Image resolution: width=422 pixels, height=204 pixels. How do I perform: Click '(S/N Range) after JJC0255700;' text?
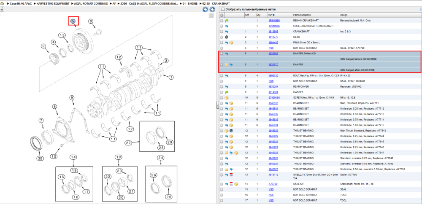357,70
